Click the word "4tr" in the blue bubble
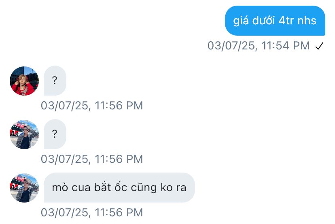This screenshot has width=335, height=224. pyautogui.click(x=286, y=21)
